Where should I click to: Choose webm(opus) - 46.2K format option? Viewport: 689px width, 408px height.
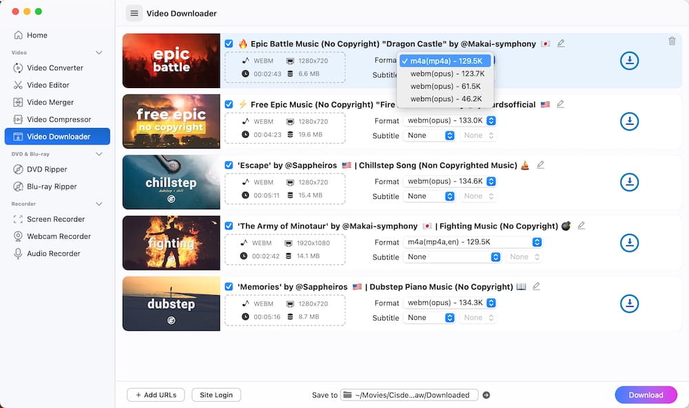(x=445, y=99)
